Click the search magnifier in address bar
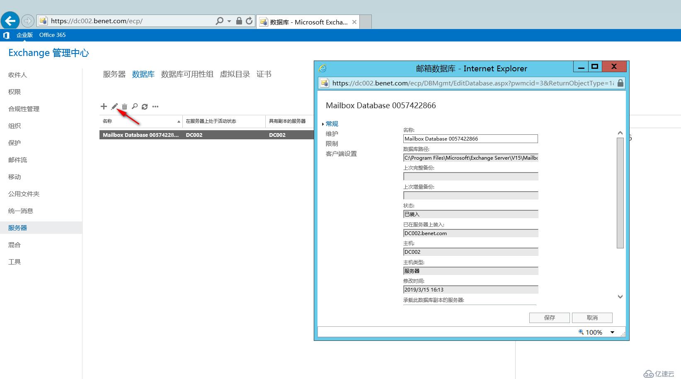681x379 pixels. click(220, 21)
